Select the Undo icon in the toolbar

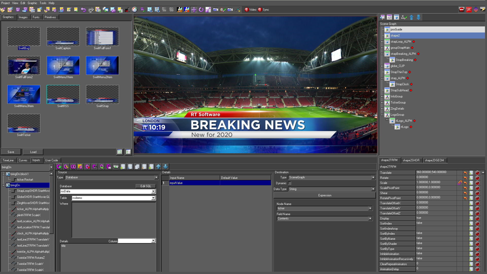coord(84,9)
